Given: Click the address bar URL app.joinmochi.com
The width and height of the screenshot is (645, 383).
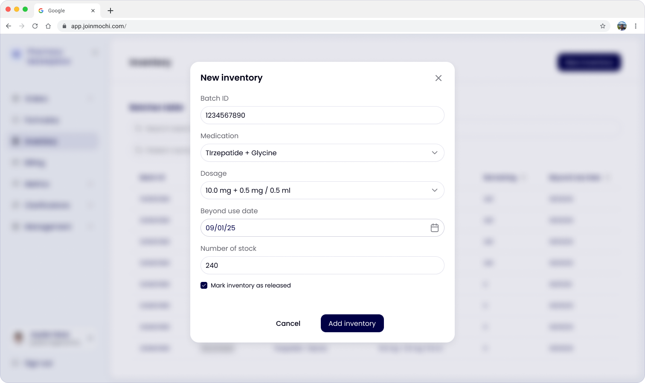Looking at the screenshot, I should 99,26.
